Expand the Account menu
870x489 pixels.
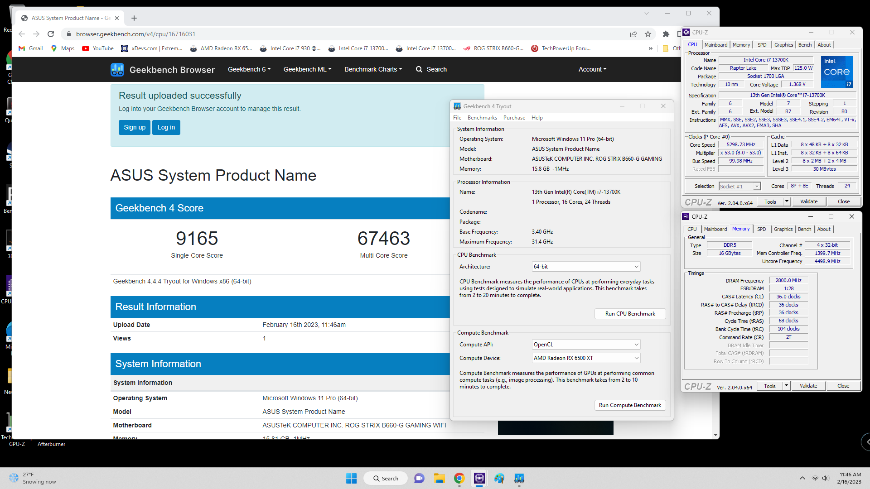click(592, 69)
